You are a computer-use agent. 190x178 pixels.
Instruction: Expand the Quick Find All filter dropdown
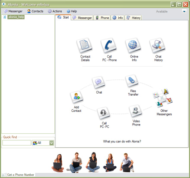(51, 143)
